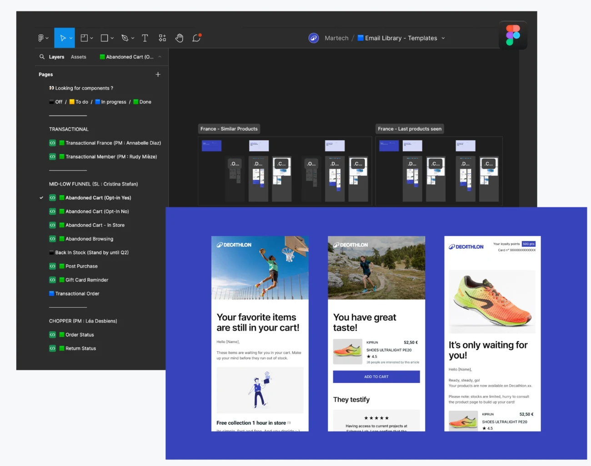Image resolution: width=591 pixels, height=466 pixels.
Task: Switch to the Layers tab
Action: click(x=56, y=57)
